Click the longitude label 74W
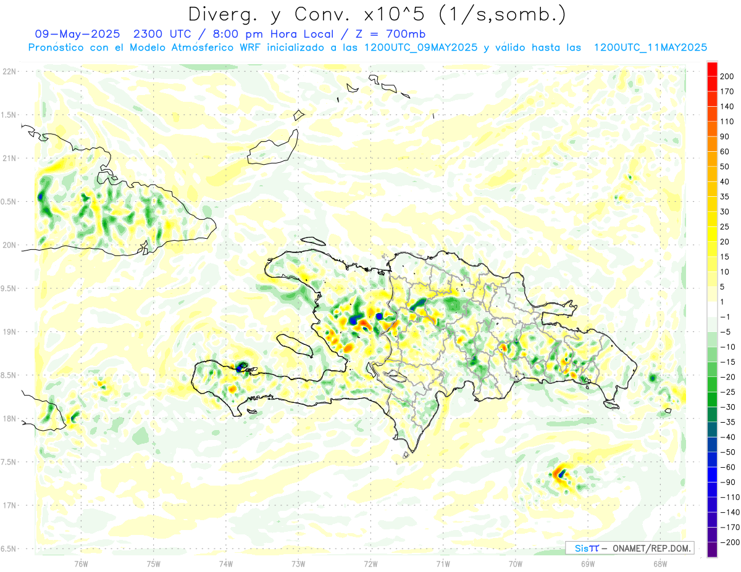 point(226,563)
